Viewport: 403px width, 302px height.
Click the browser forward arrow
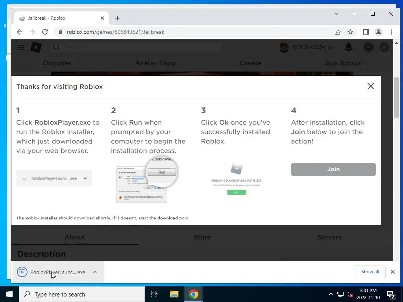tap(32, 32)
